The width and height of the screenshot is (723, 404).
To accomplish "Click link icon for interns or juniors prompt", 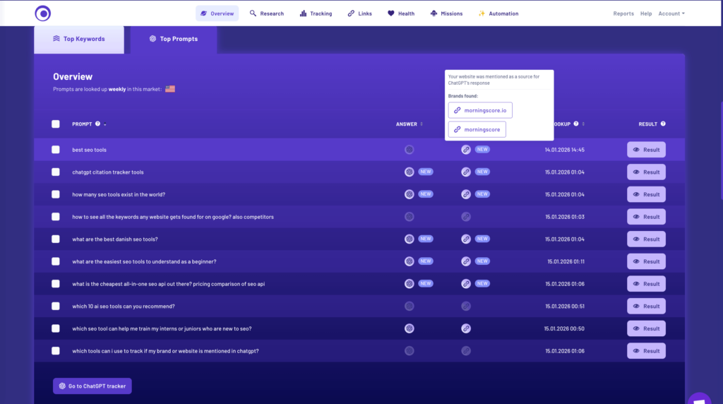I will point(466,328).
